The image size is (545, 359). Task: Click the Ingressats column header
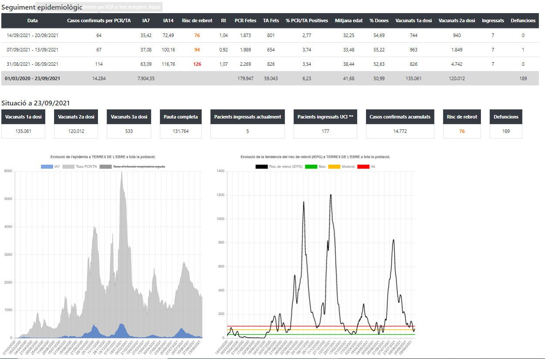click(x=493, y=20)
